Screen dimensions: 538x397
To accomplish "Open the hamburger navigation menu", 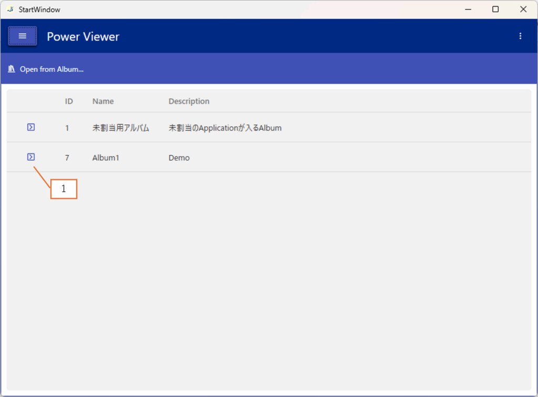I will tap(22, 36).
